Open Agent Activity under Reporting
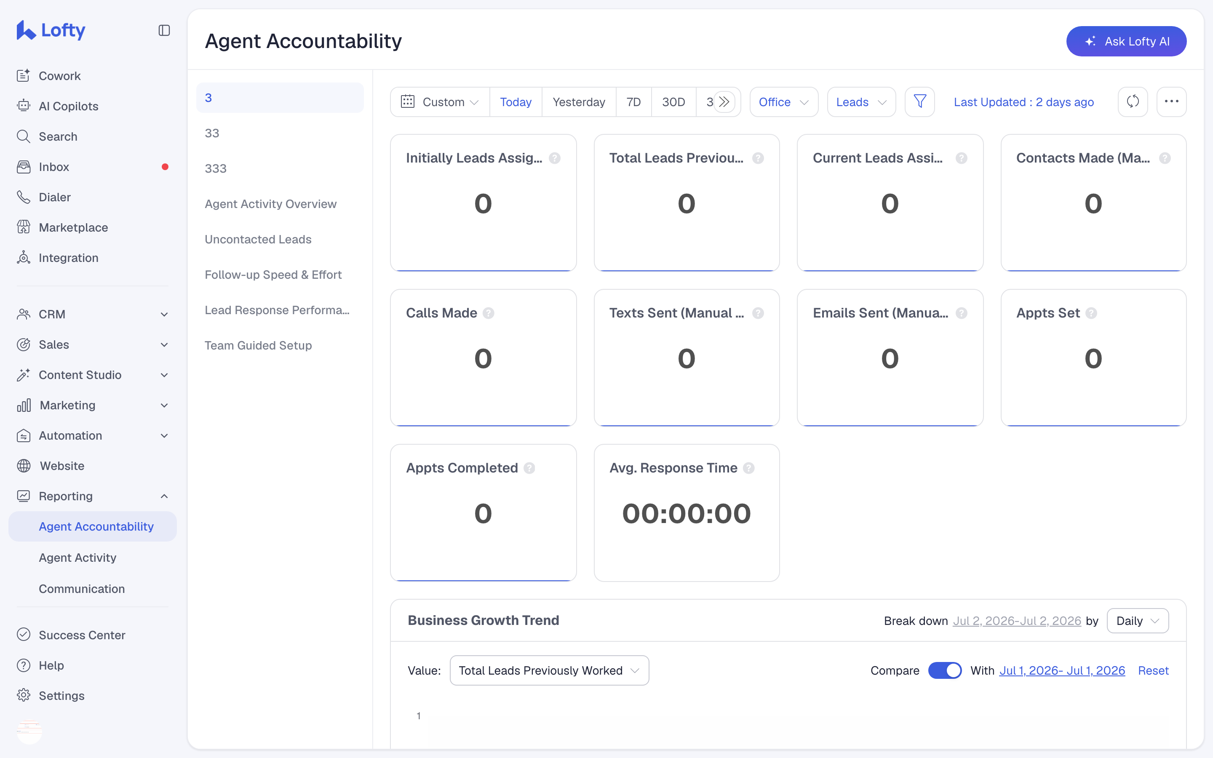Viewport: 1213px width, 758px height. [x=93, y=558]
